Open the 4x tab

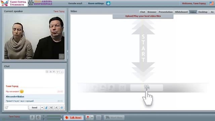[x=212, y=12]
